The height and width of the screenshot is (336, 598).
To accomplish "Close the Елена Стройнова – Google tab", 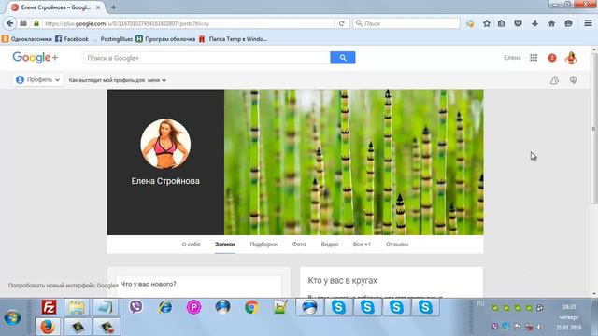I will [x=98, y=7].
